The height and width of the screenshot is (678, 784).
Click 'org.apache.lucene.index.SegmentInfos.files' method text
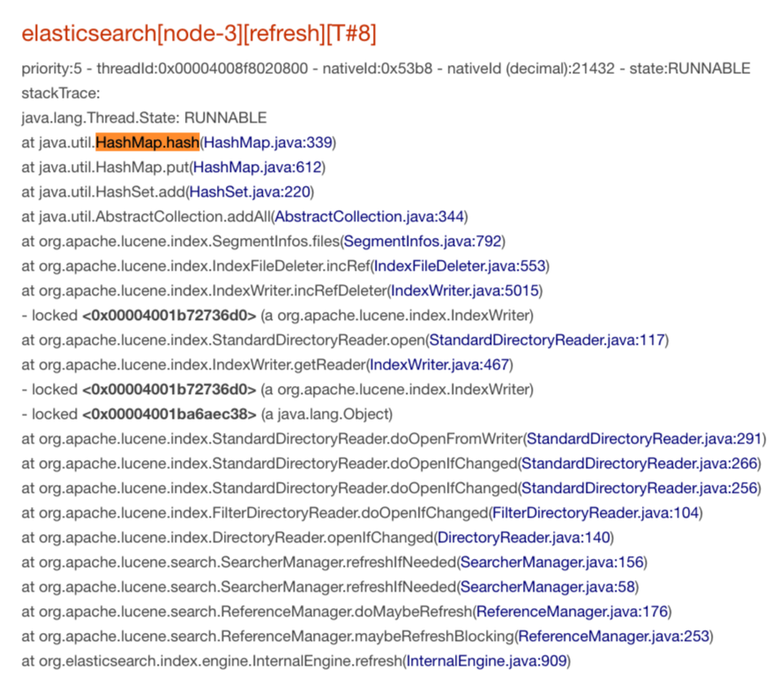point(190,241)
